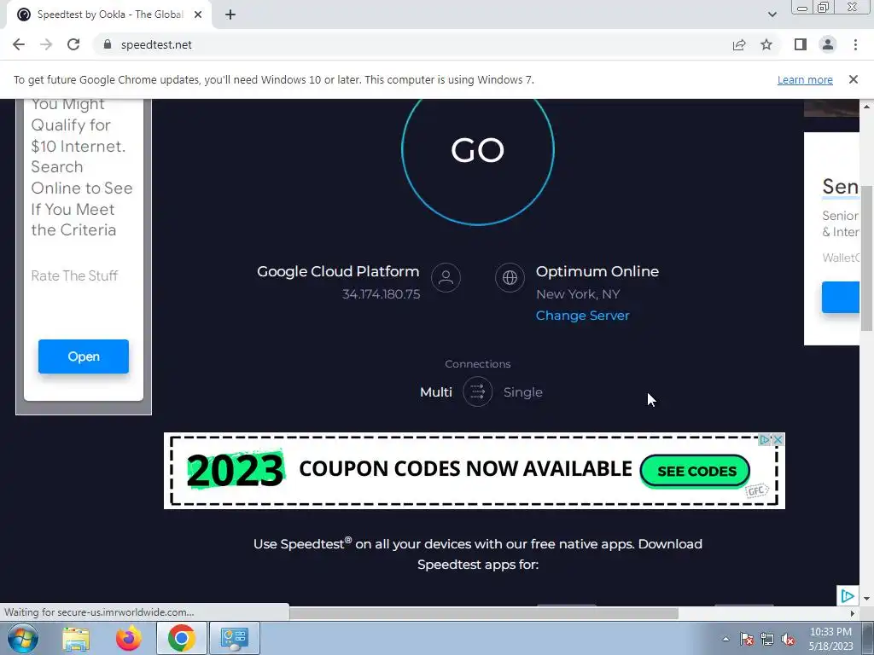Click the Optimum Online server name
Screen dimensions: 874x655
pyautogui.click(x=597, y=271)
